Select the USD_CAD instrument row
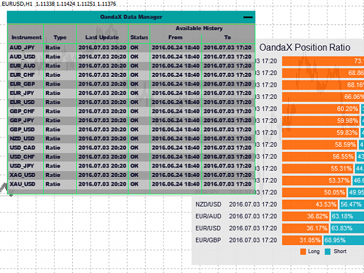Screen dimensions: 364x273 click(131, 148)
